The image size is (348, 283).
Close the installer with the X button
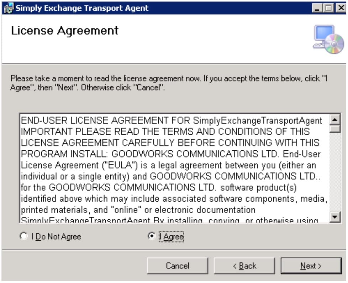click(340, 8)
